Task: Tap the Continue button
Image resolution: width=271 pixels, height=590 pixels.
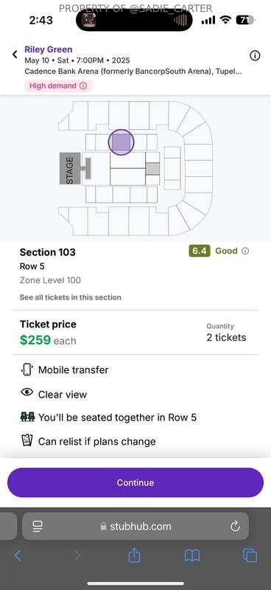Action: point(135,482)
